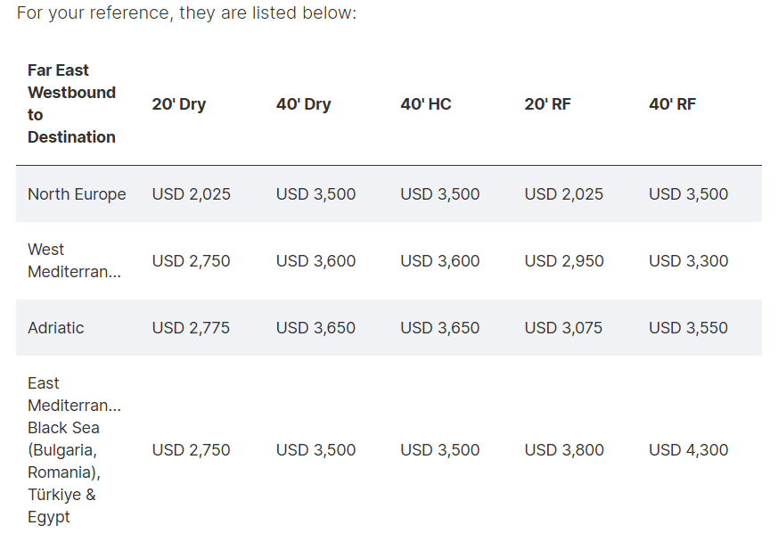This screenshot has width=778, height=542.
Task: Select the 20' RF column header
Action: pyautogui.click(x=547, y=104)
